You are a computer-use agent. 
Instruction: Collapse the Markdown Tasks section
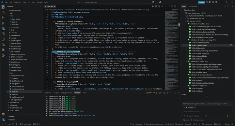pos(183,10)
